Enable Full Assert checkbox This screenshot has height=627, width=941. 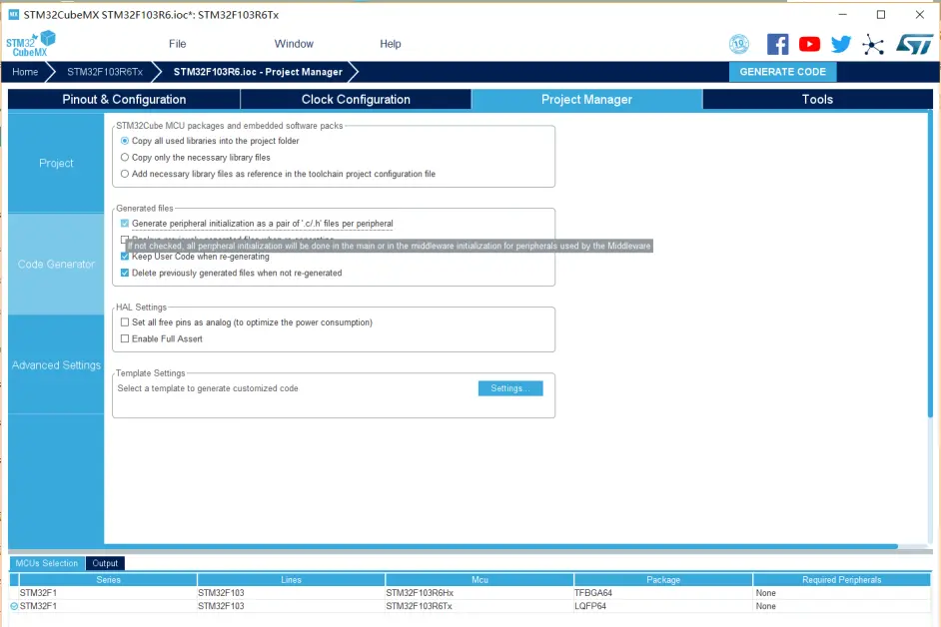pyautogui.click(x=125, y=339)
